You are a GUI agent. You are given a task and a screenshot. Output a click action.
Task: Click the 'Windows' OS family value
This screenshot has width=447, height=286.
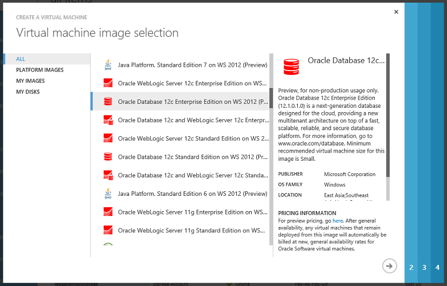click(334, 184)
